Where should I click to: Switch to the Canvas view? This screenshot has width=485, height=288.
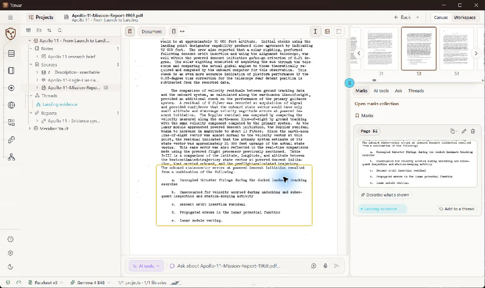click(441, 17)
